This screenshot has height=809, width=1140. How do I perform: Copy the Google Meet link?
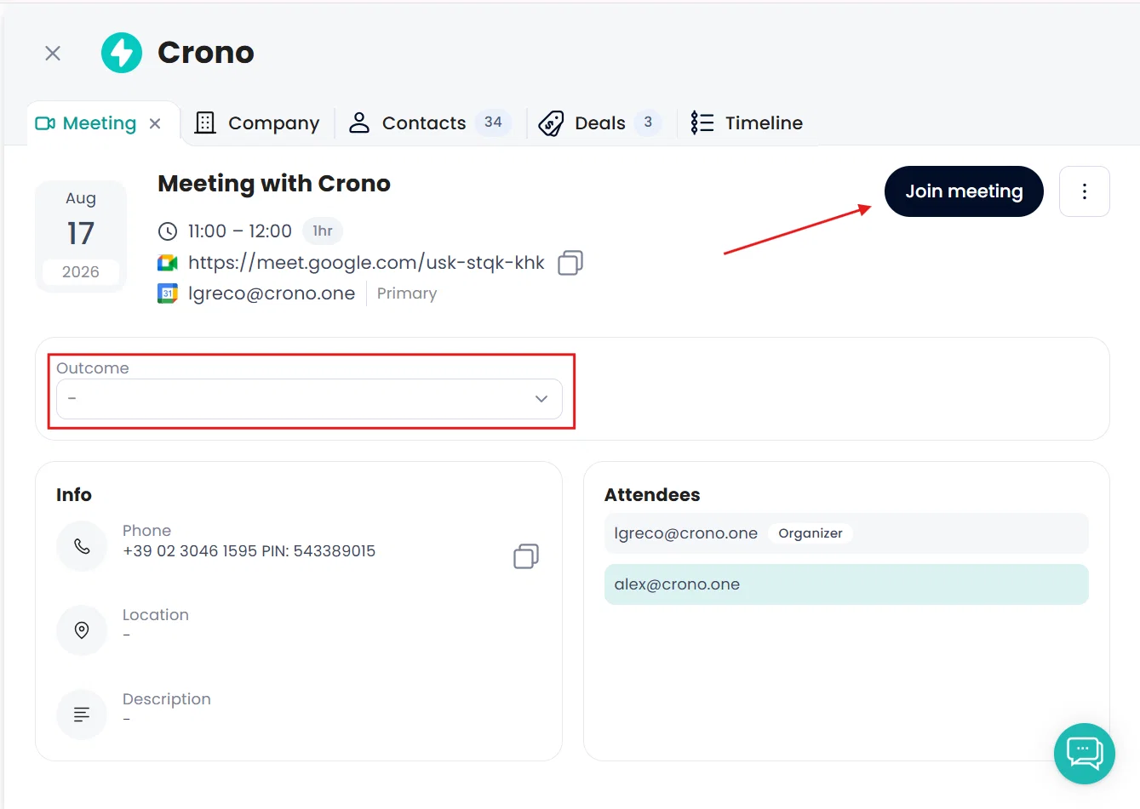pos(570,263)
